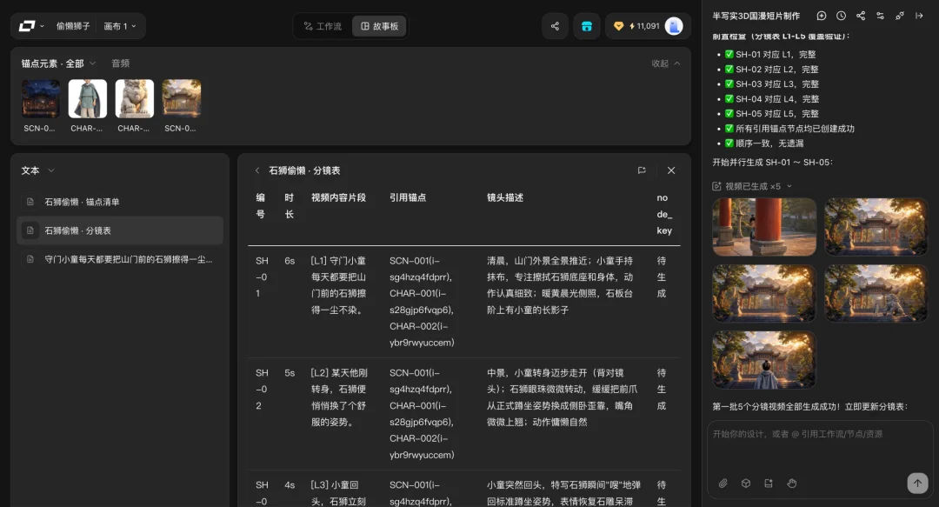Viewport: 939px width, 507px height.
Task: Click the export icon on 分镜表 panel
Action: click(x=642, y=170)
